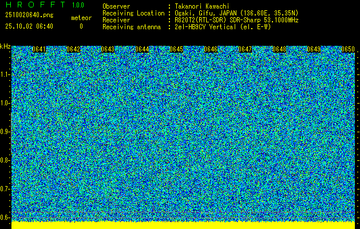
Task: Click the 0643 time marker
Action: pyautogui.click(x=108, y=49)
